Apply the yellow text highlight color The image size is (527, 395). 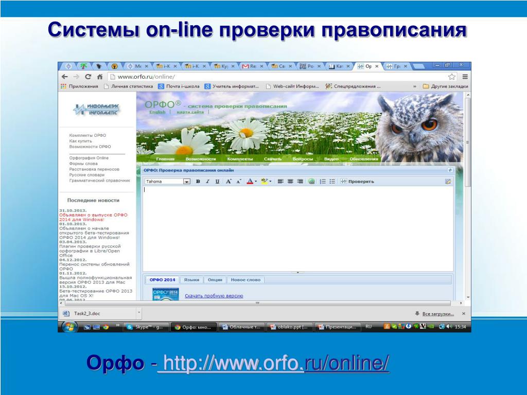[265, 182]
